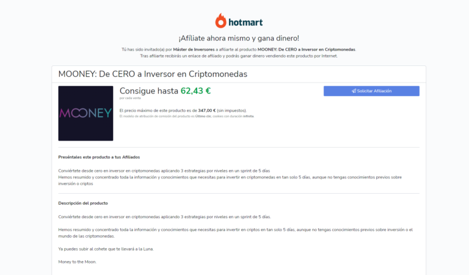Image resolution: width=469 pixels, height=275 pixels.
Task: Click the Consigue hasta label
Action: 148,90
